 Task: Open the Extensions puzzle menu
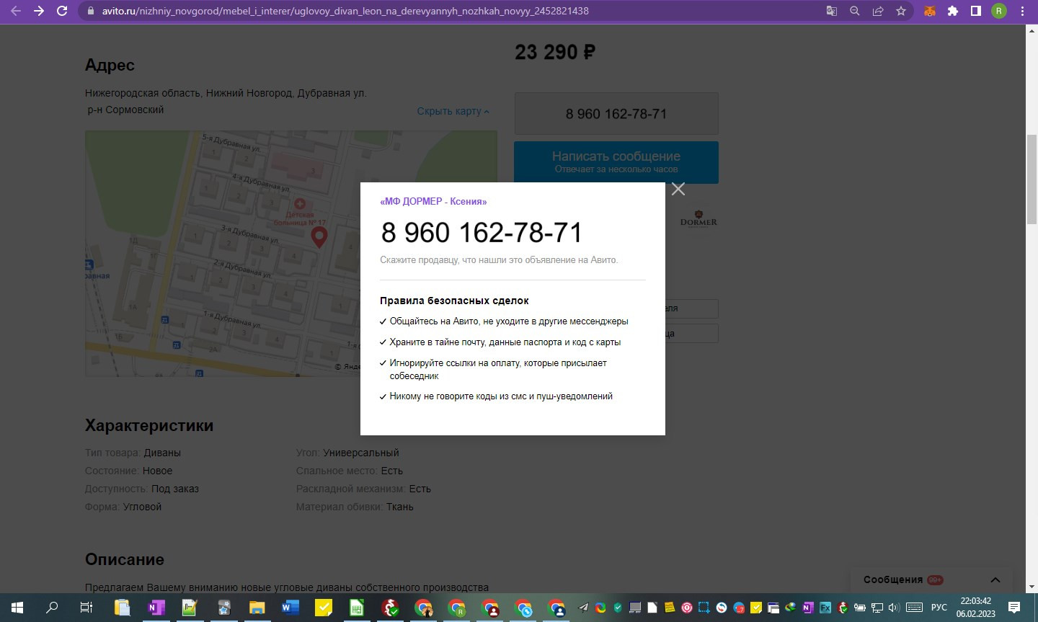pos(953,11)
